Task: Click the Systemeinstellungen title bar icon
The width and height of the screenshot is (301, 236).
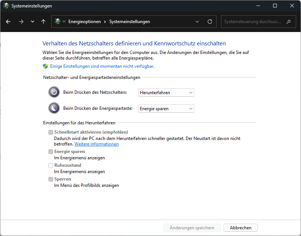Action: tap(6, 6)
